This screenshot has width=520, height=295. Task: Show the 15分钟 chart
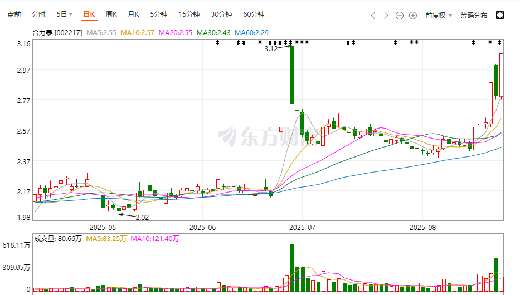(189, 14)
